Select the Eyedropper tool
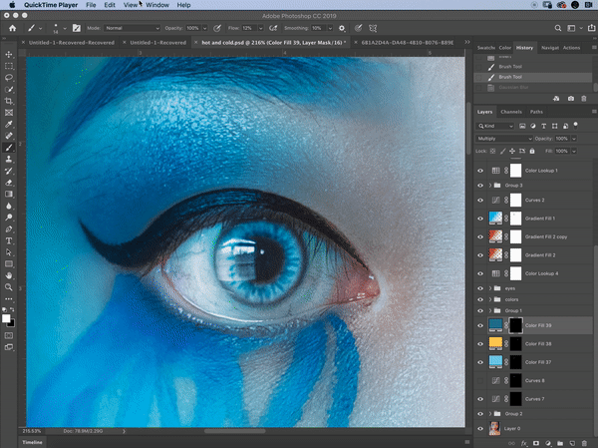Screen dimensions: 598x448 tap(9, 124)
